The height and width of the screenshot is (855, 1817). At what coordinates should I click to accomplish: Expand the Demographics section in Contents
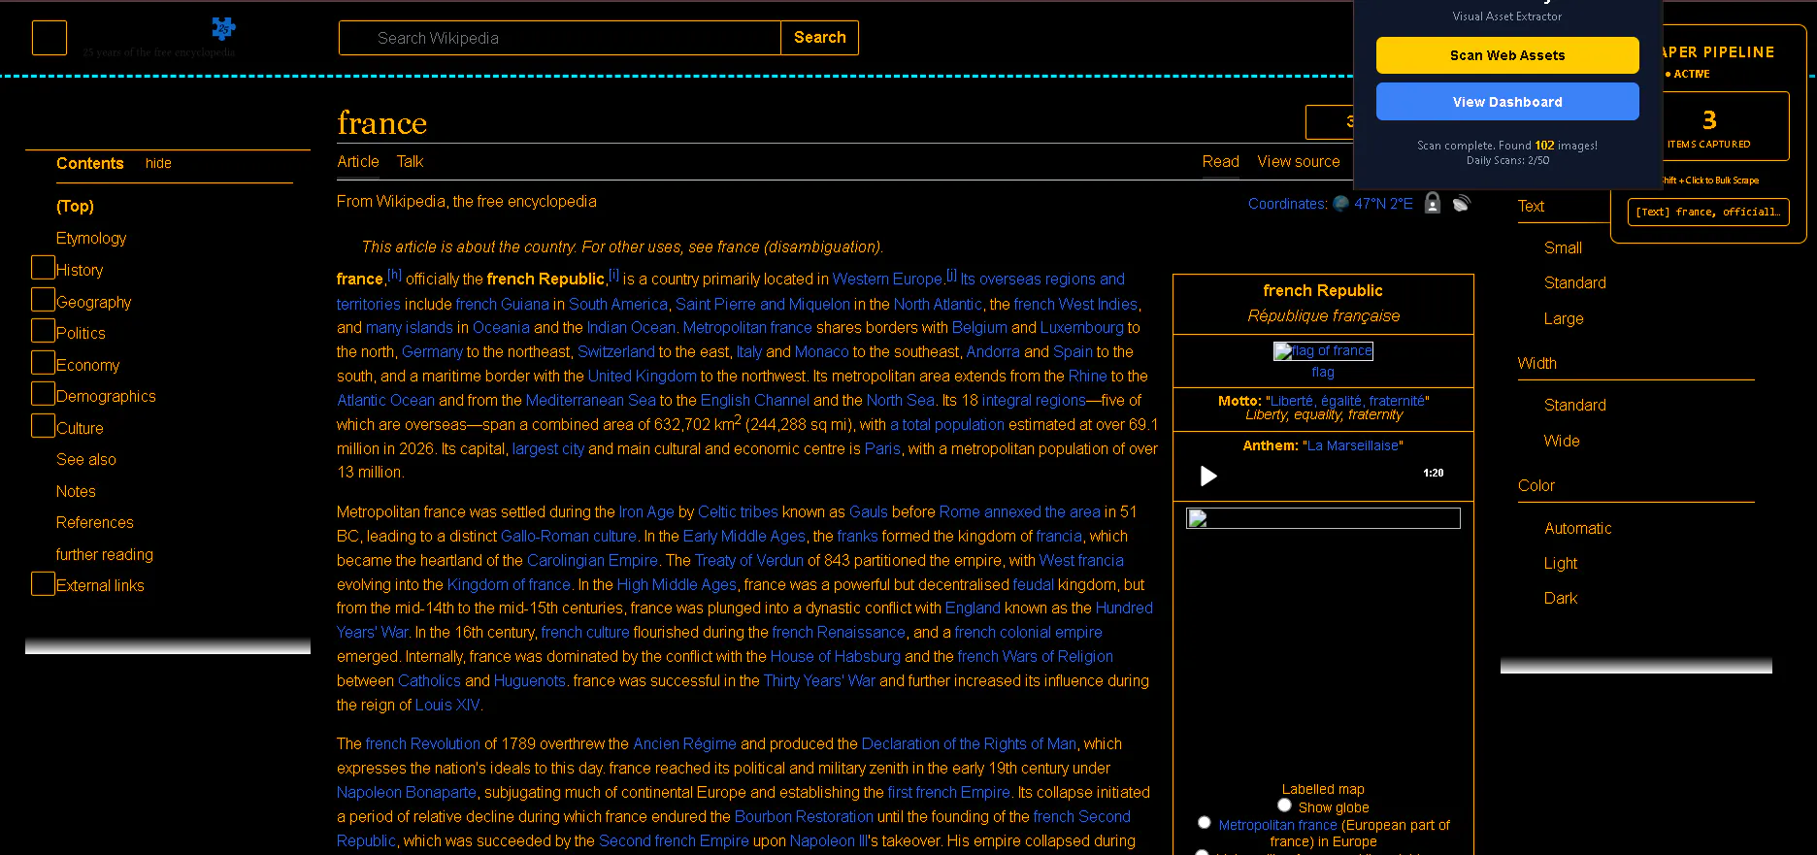coord(43,394)
